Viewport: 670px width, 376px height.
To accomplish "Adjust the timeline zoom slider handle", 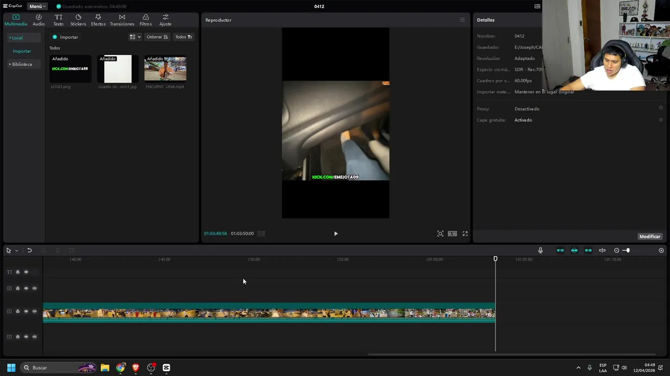I will pos(627,251).
